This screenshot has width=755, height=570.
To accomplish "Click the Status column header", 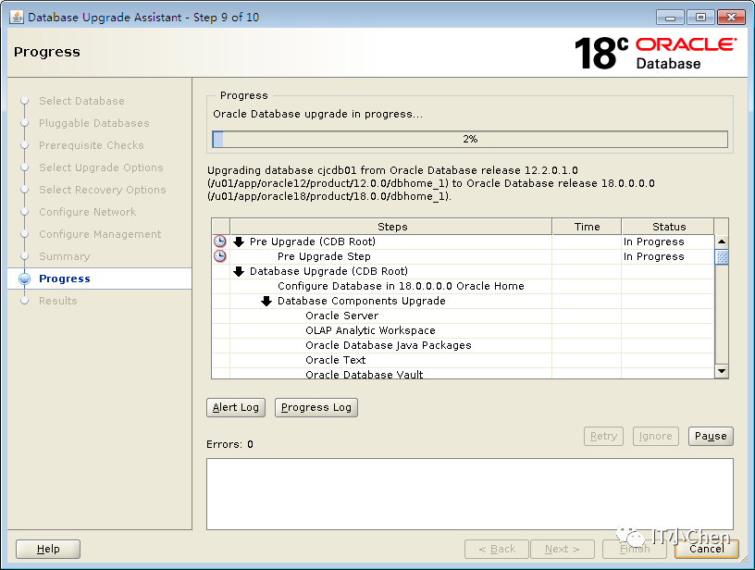I will 668,227.
